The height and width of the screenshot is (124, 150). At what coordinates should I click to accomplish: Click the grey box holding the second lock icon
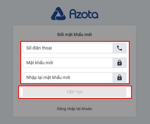click(x=120, y=78)
